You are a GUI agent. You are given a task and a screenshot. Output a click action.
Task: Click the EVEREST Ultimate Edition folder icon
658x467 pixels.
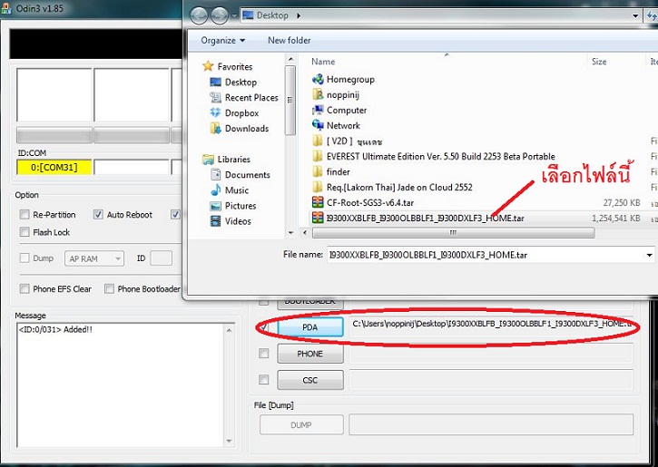[318, 156]
